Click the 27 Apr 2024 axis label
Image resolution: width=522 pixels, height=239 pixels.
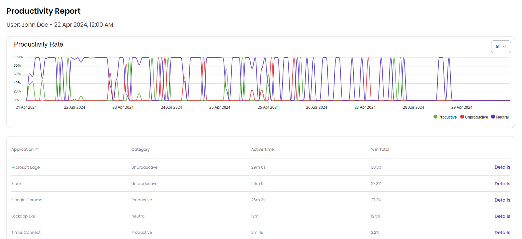pyautogui.click(x=365, y=107)
